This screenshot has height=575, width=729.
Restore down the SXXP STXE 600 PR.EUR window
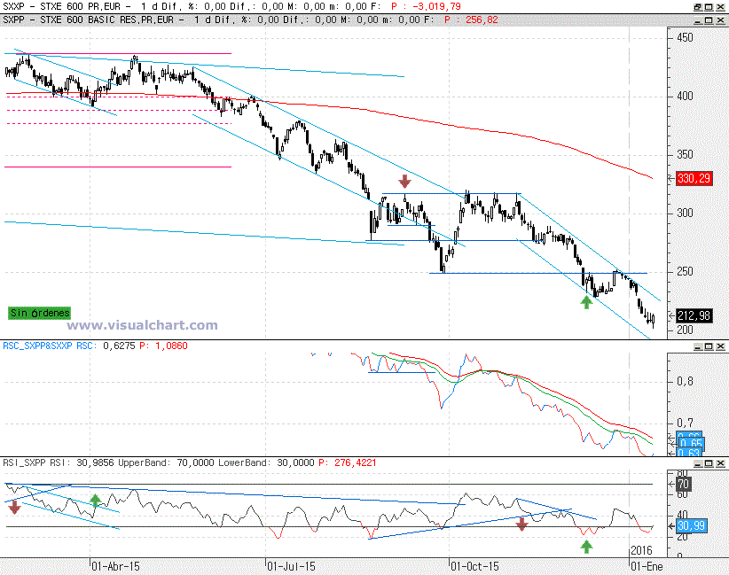[x=698, y=7]
